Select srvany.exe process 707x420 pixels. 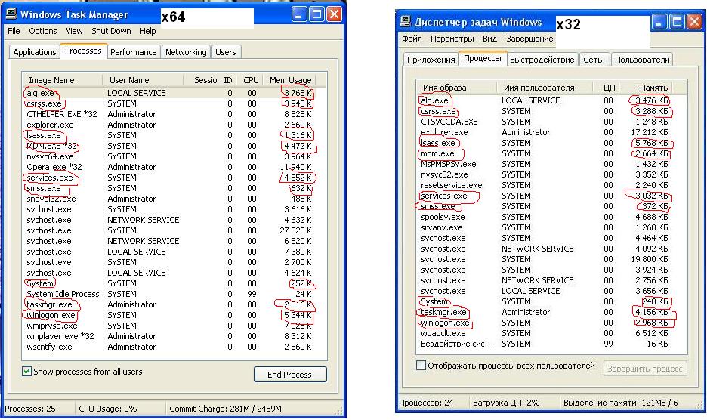coord(545,227)
